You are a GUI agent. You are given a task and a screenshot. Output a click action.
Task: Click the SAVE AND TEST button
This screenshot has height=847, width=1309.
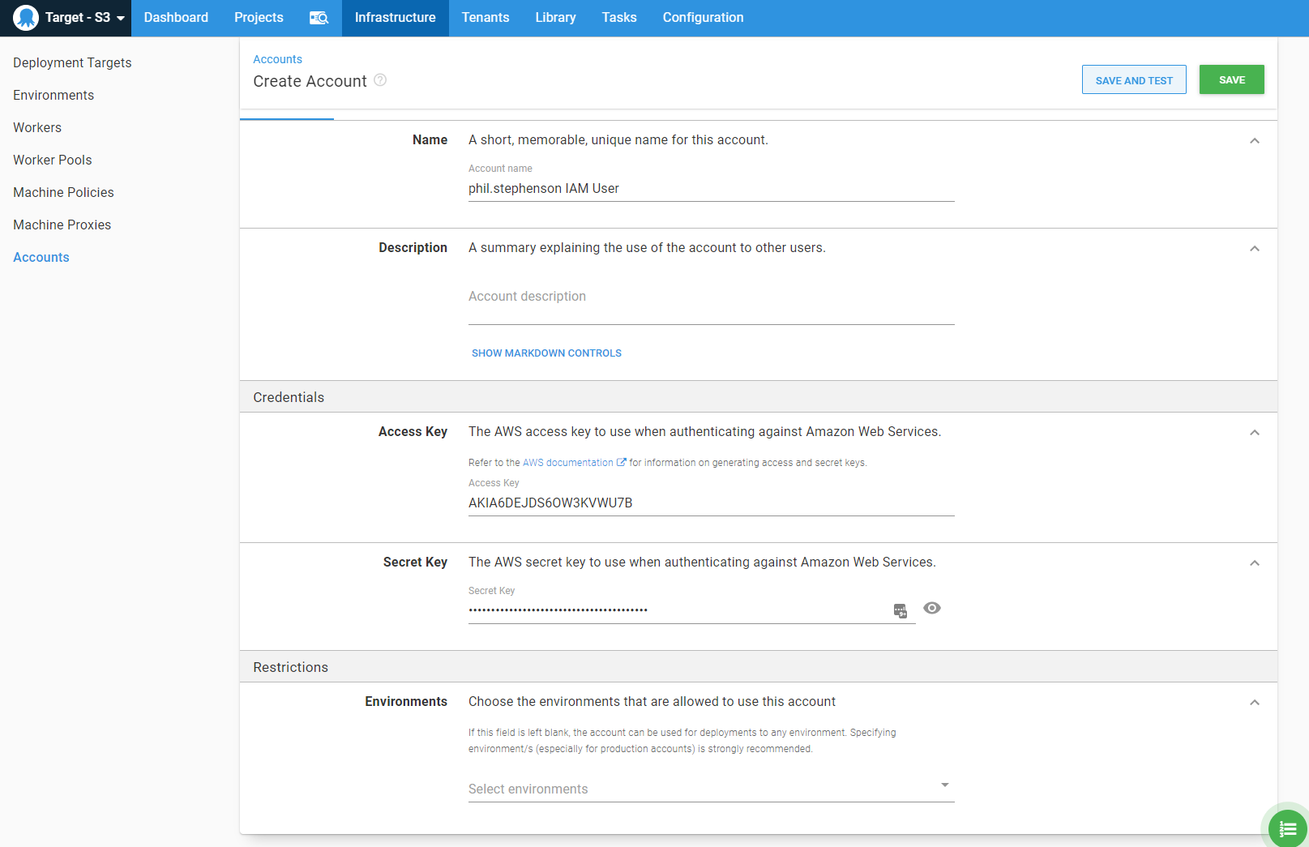coord(1134,79)
